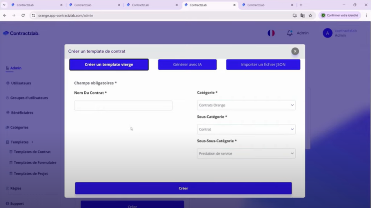
Task: Click the 'Admin' label next to the bell
Action: [303, 33]
